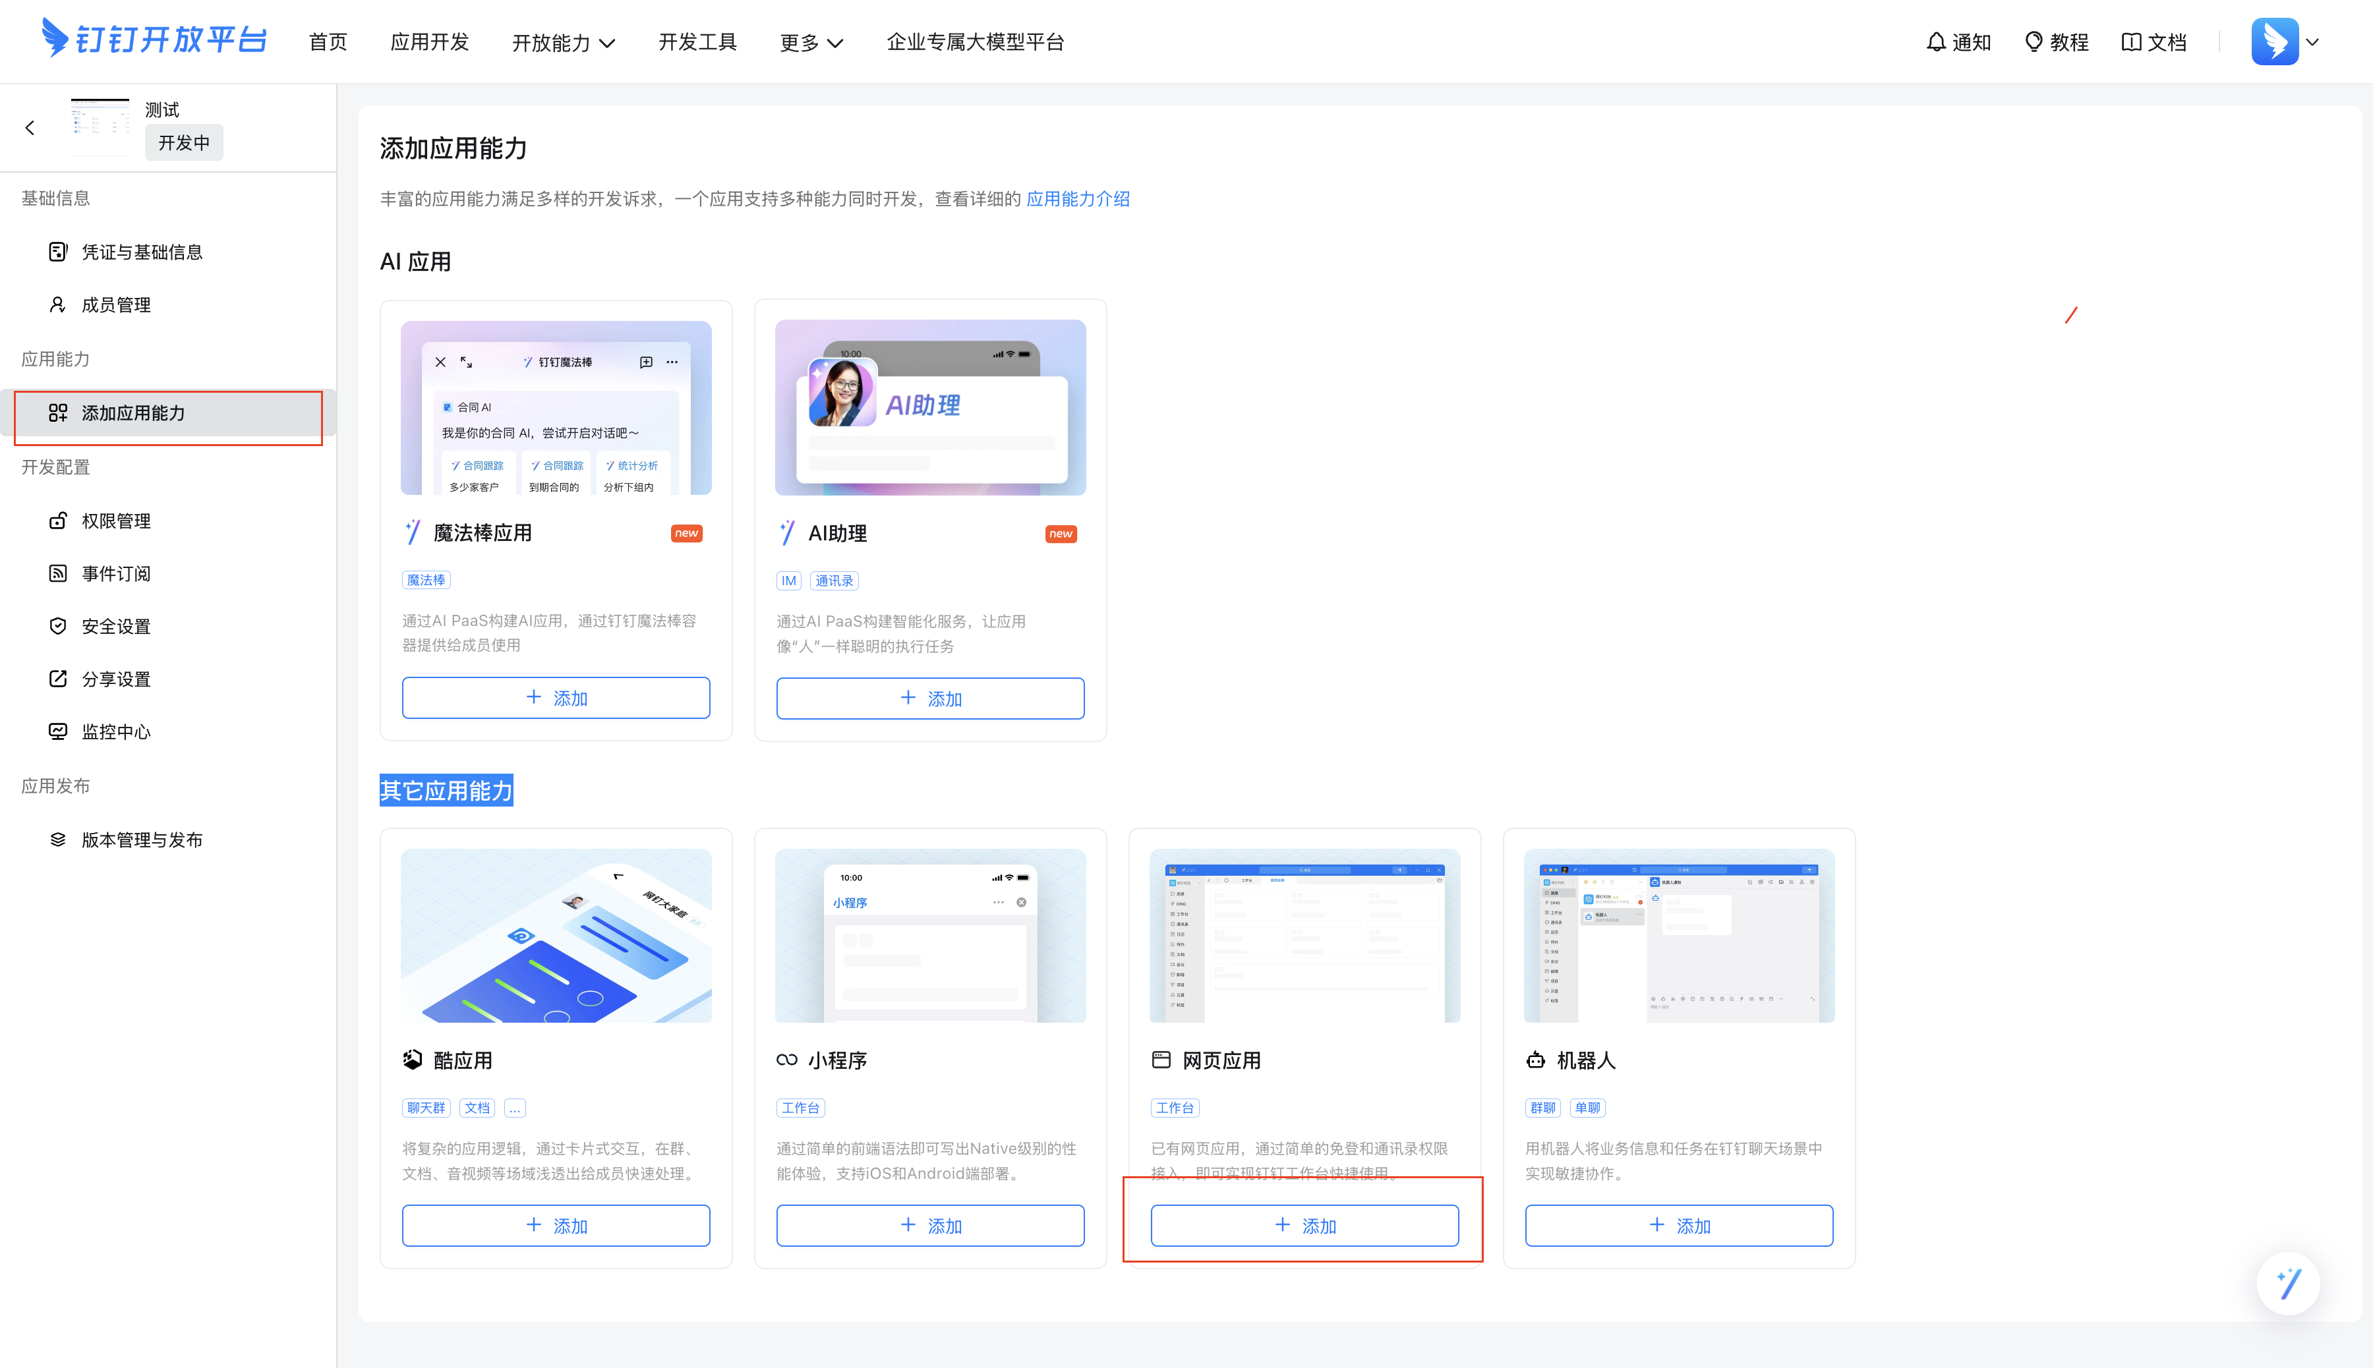The height and width of the screenshot is (1368, 2373).
Task: Expand the 开放能力 dropdown menu
Action: click(563, 42)
